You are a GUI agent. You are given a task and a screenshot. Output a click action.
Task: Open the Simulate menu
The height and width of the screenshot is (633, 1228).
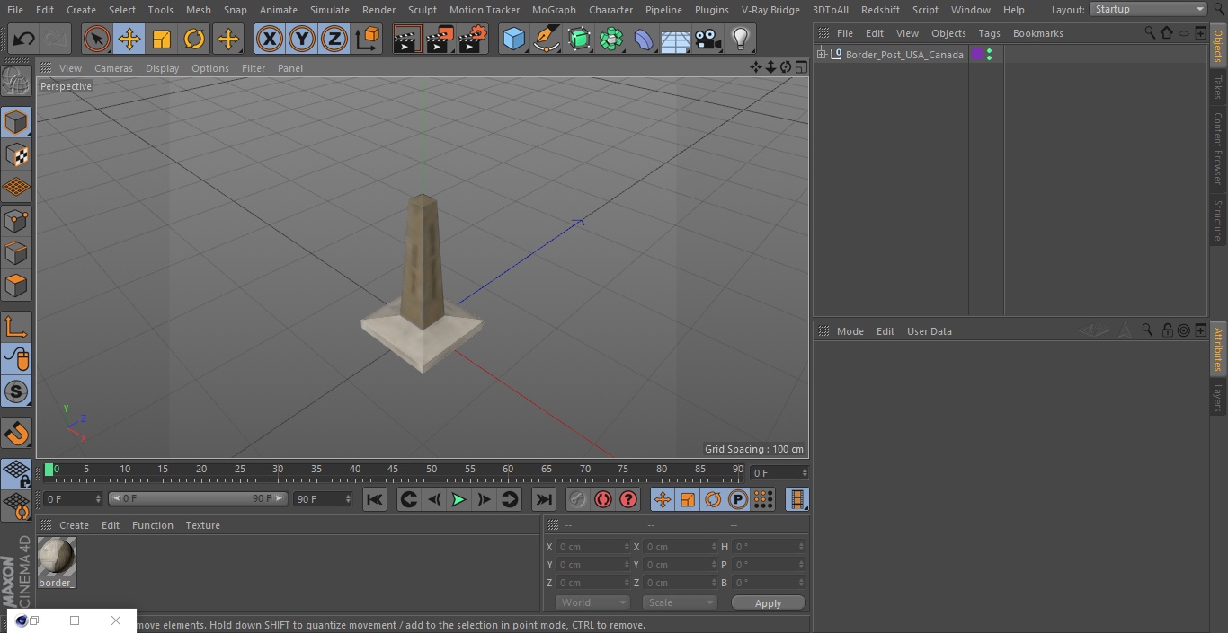coord(329,9)
